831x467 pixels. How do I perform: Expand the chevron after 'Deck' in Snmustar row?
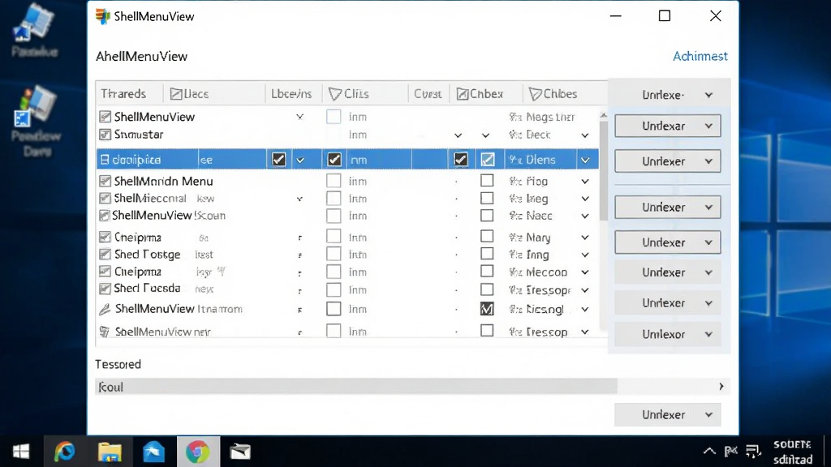585,135
